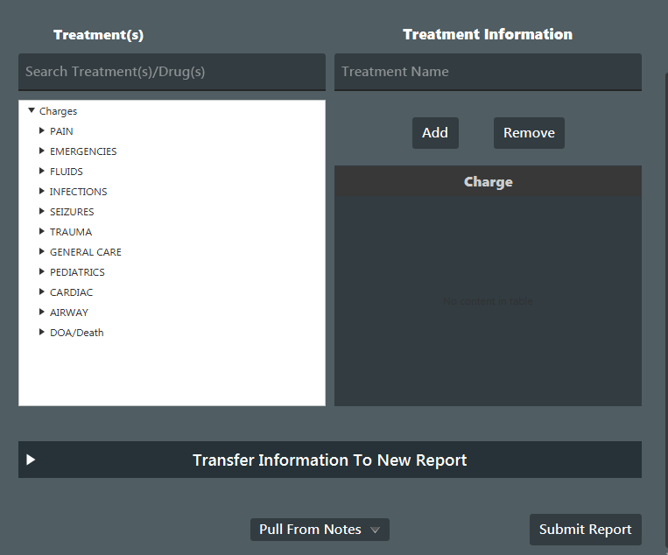
Task: Expand the INFECTIONS category arrow
Action: 41,192
